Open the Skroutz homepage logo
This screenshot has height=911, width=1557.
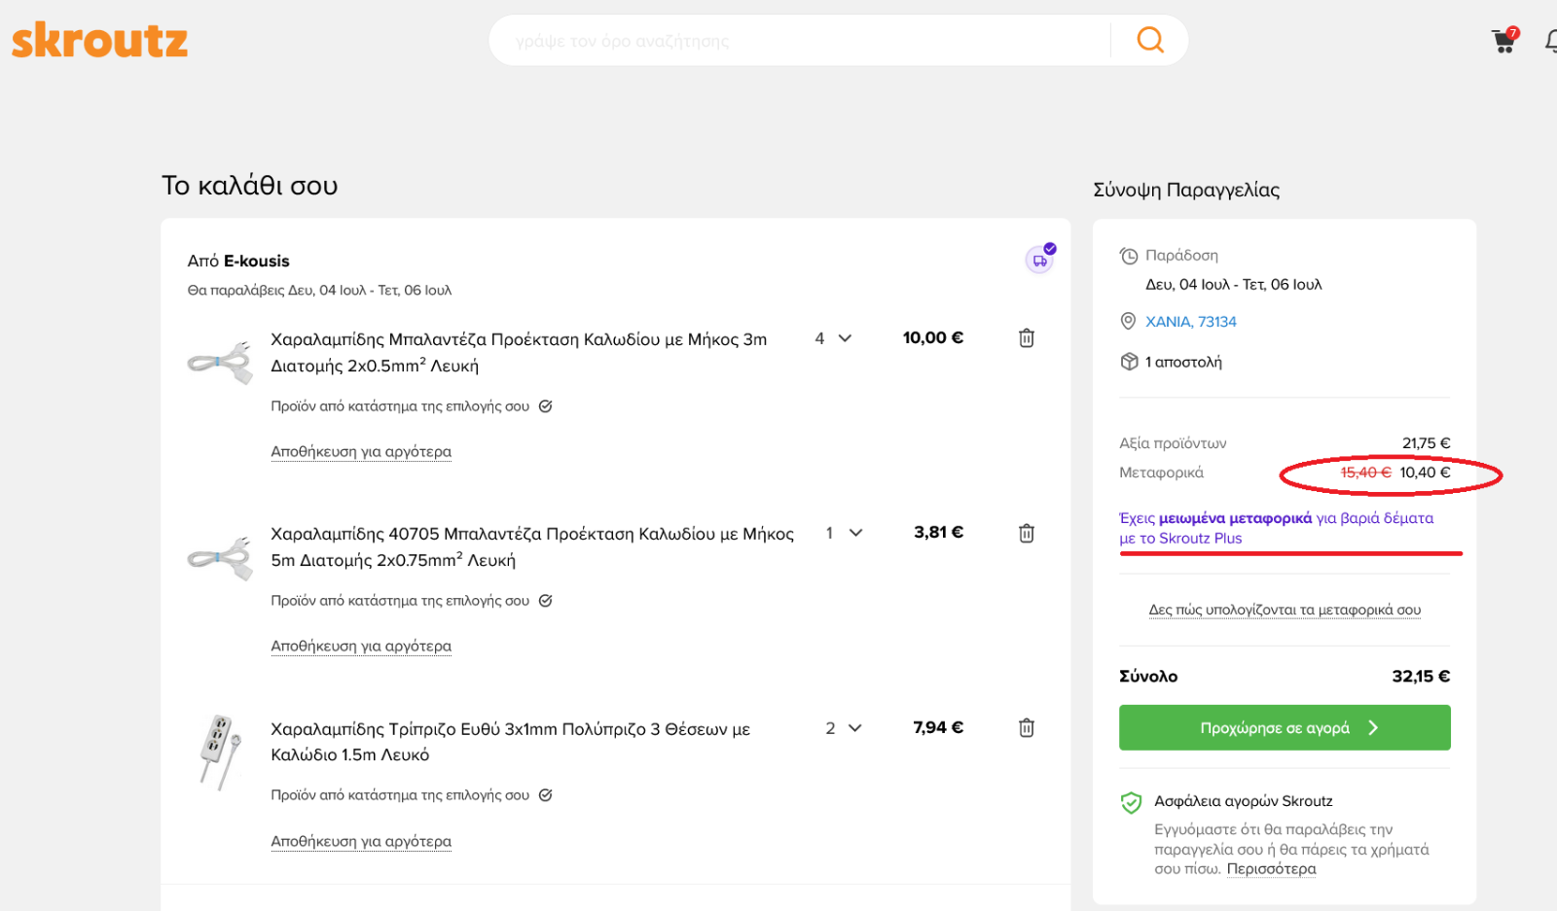click(99, 41)
